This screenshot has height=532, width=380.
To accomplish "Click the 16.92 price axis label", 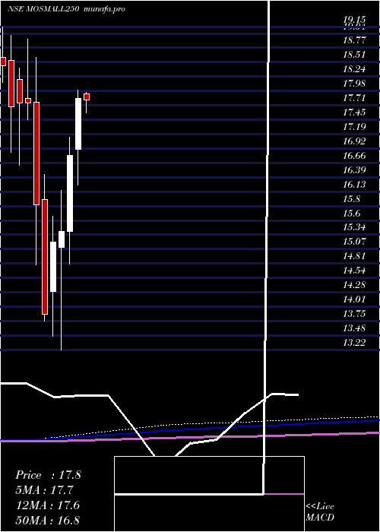I will pyautogui.click(x=354, y=141).
